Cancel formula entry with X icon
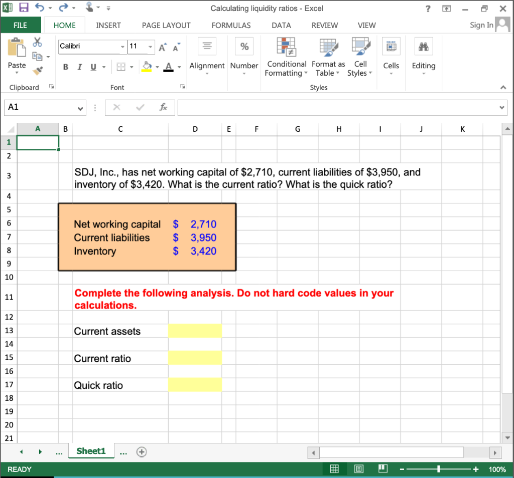The image size is (514, 478). pyautogui.click(x=116, y=107)
